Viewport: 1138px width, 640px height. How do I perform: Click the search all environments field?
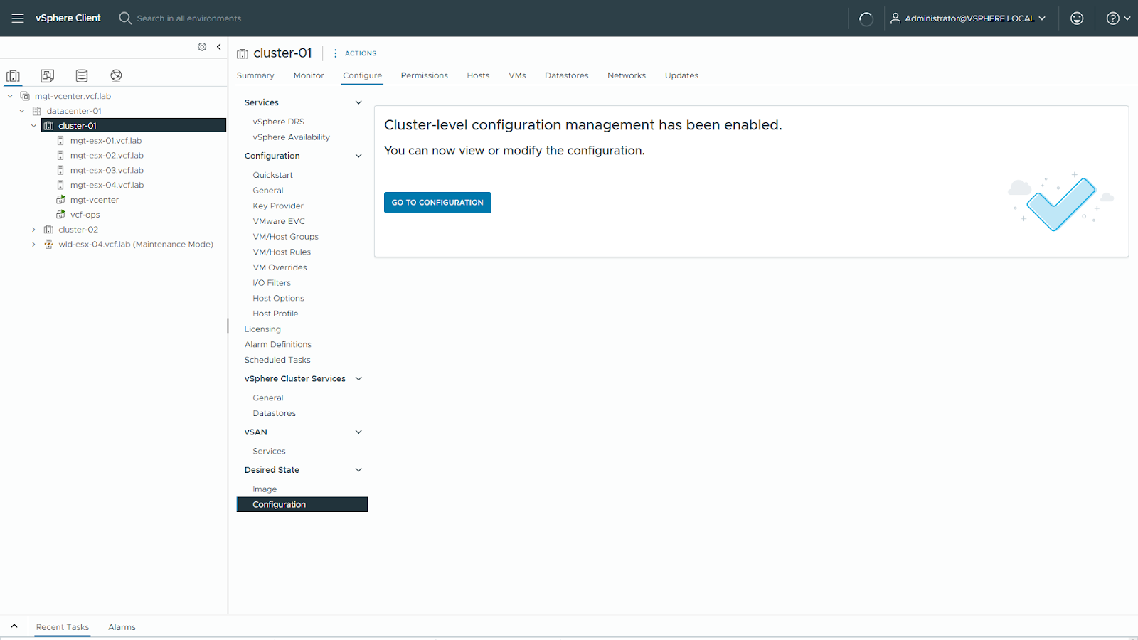click(x=188, y=18)
